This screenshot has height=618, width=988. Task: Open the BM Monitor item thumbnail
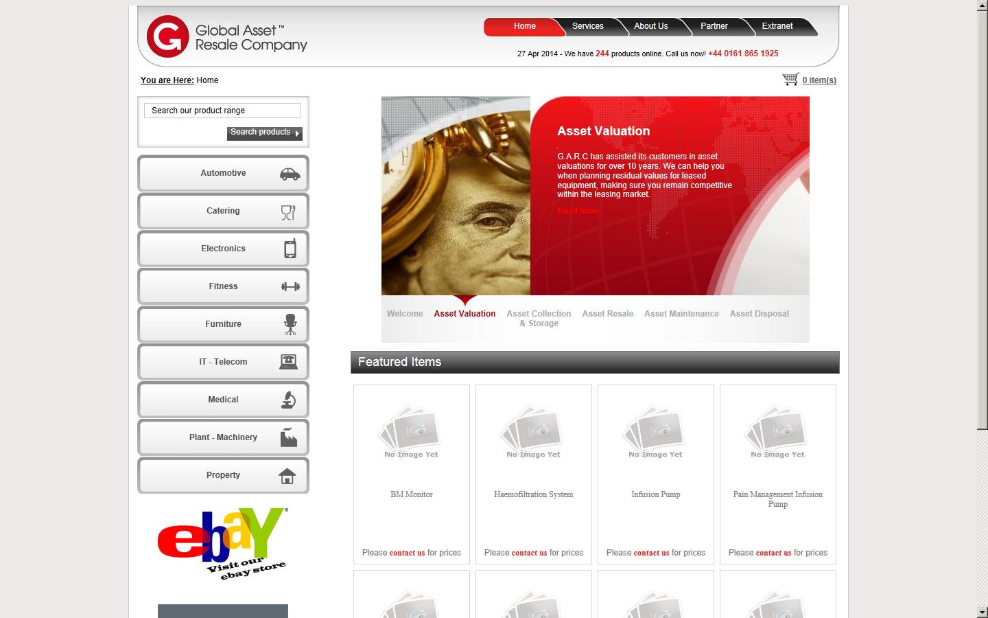point(412,431)
